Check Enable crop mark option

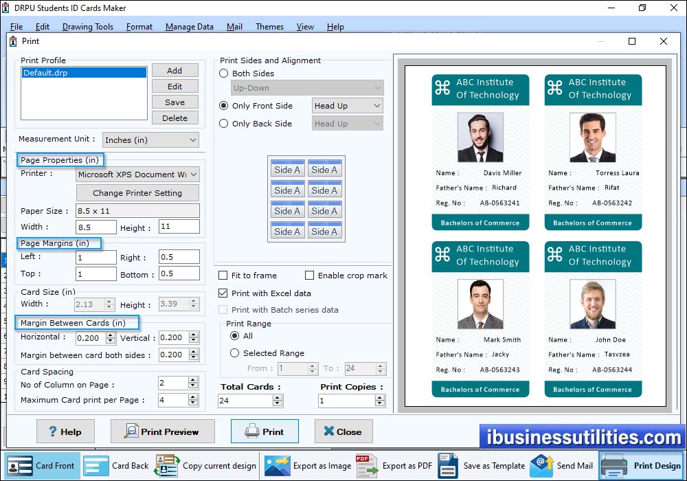(x=309, y=275)
